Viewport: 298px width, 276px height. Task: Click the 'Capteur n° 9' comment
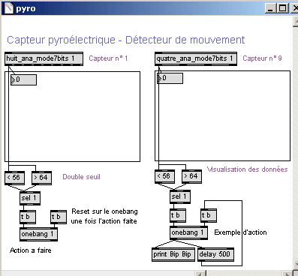262,58
